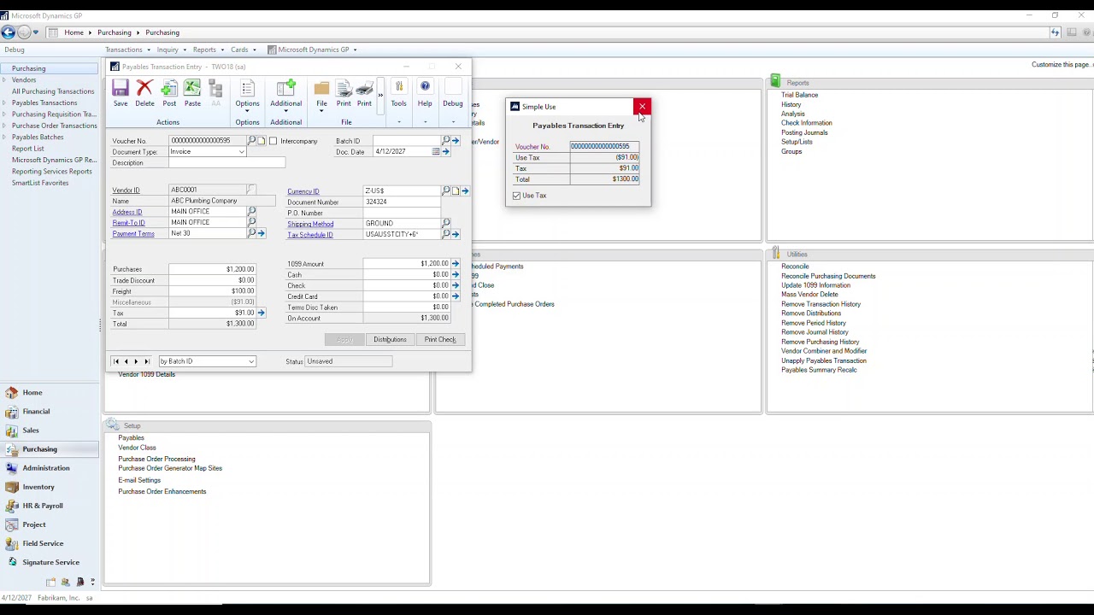Expand the Options dropdown in the ribbon
This screenshot has width=1094, height=615.
click(x=247, y=112)
